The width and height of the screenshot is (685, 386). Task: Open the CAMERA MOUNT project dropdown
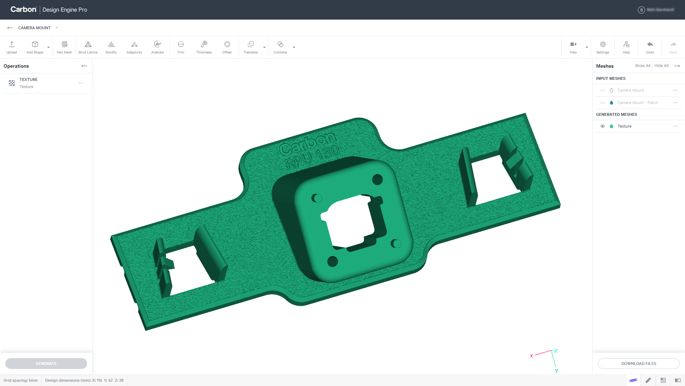tap(57, 28)
